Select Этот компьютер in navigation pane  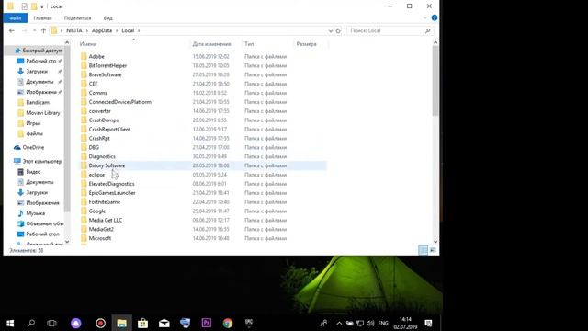[41, 162]
